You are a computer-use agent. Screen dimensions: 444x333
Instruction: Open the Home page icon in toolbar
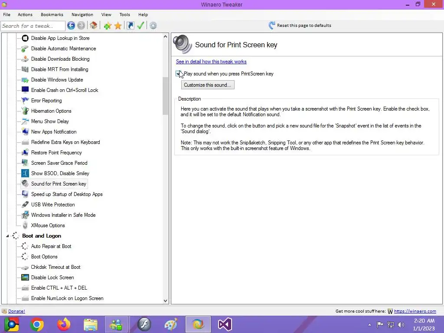94,26
